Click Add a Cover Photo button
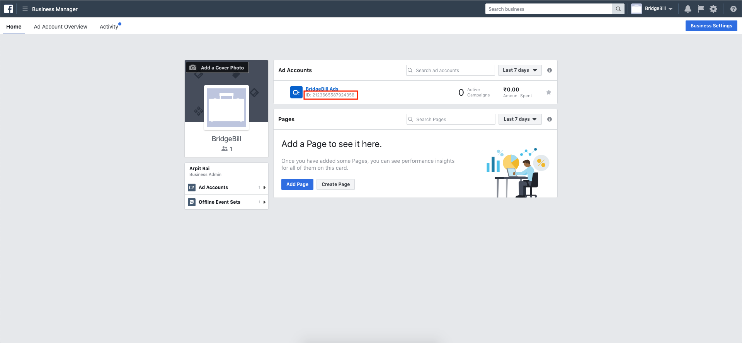Screen dimensions: 742x343 [218, 68]
